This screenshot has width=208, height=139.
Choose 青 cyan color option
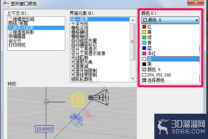click(x=170, y=43)
